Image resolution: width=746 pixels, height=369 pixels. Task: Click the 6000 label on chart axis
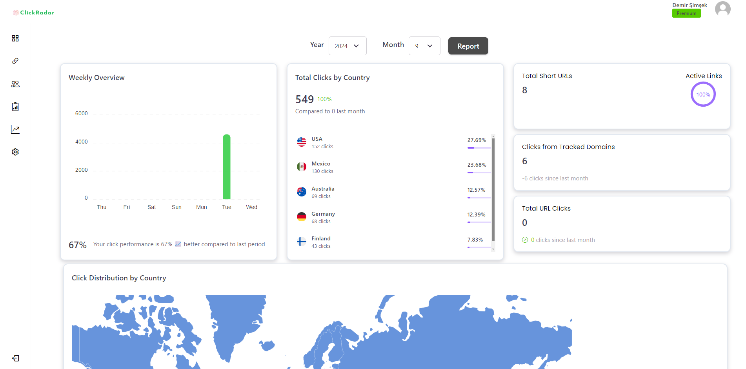point(81,113)
